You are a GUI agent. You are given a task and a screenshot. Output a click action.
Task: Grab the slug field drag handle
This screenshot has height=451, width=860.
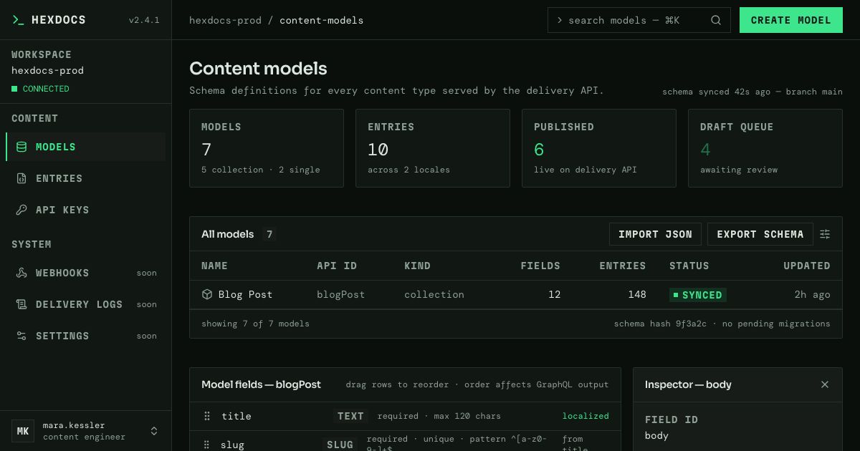point(207,445)
